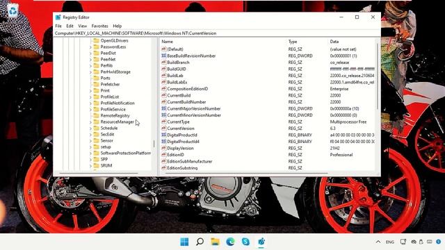The width and height of the screenshot is (445, 250).
Task: Open taskbar Search
Action: [200, 242]
